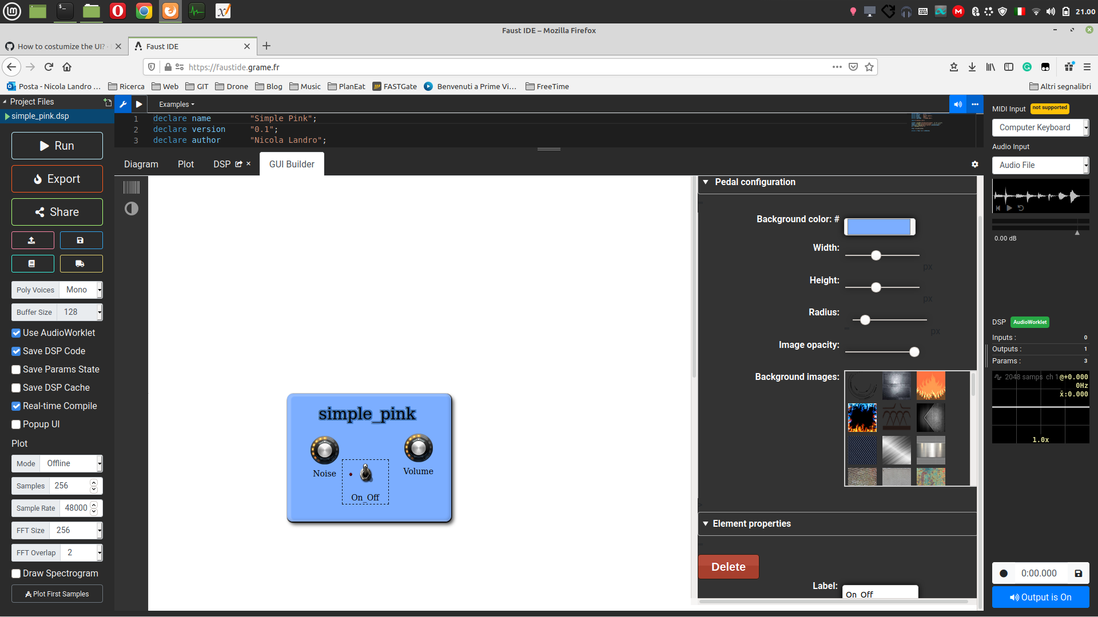The image size is (1098, 617).
Task: Click the Delete button in Element properties
Action: (728, 567)
